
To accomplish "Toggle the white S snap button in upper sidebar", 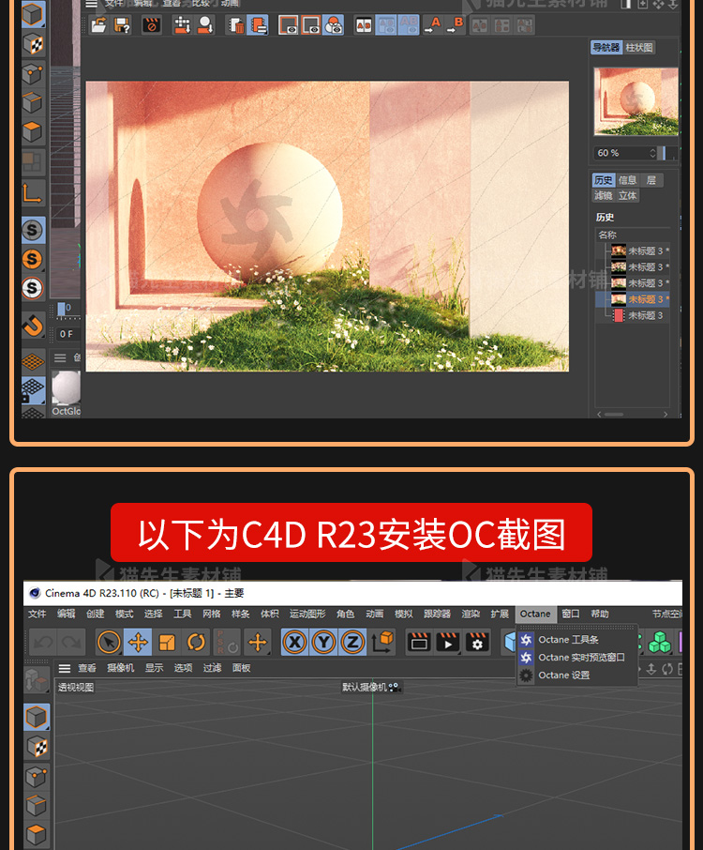I will pyautogui.click(x=33, y=288).
